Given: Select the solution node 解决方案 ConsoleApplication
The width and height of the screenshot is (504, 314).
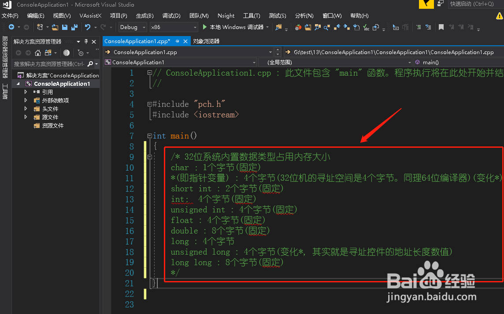Looking at the screenshot, I should coord(63,75).
